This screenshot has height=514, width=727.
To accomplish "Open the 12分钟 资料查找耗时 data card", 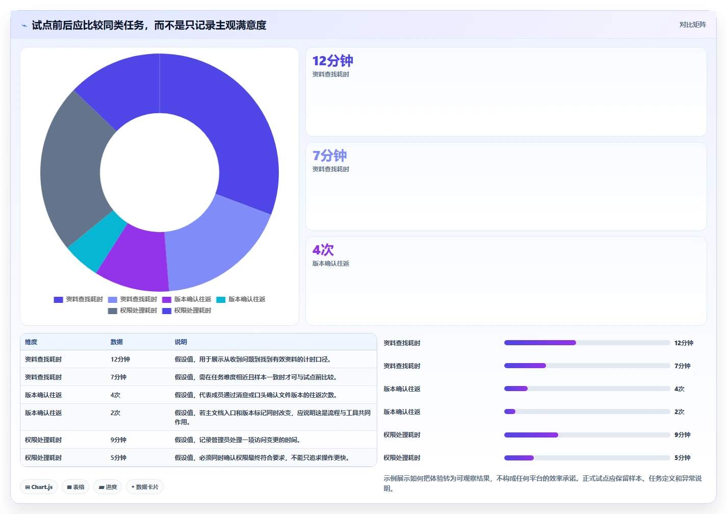I will point(506,92).
